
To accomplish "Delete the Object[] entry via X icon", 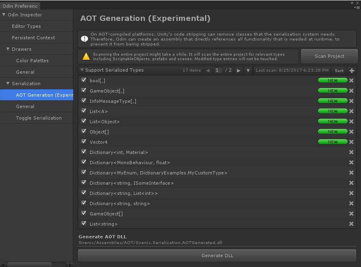I will 351,131.
